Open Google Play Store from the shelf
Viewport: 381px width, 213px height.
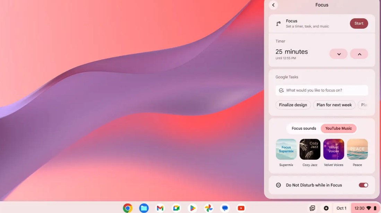pos(192,208)
